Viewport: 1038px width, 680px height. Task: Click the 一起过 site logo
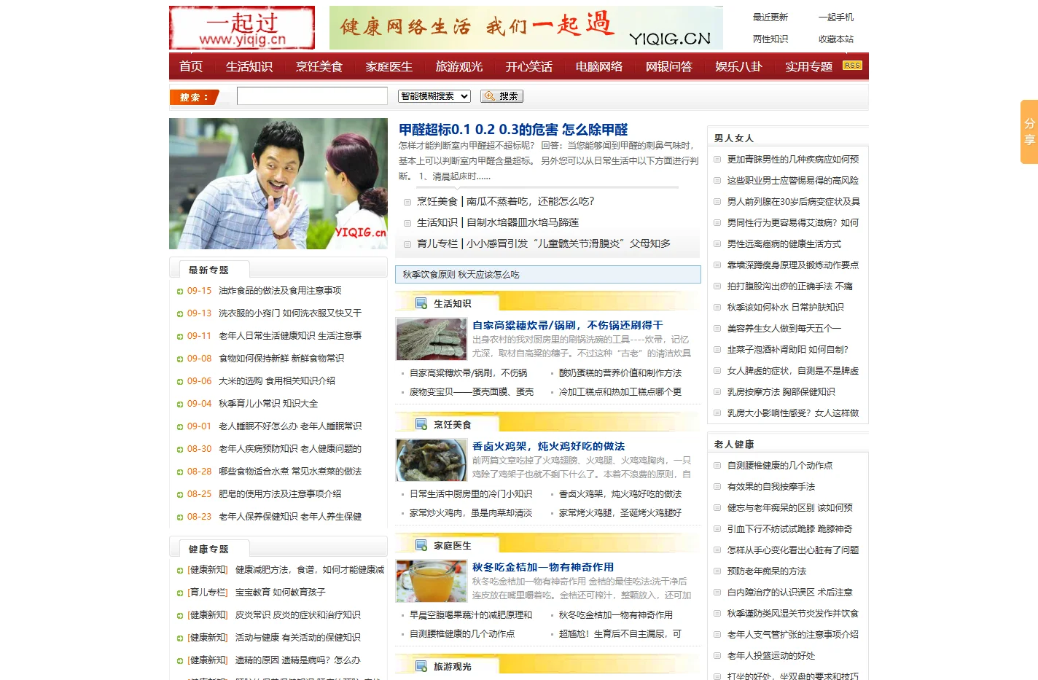[242, 28]
